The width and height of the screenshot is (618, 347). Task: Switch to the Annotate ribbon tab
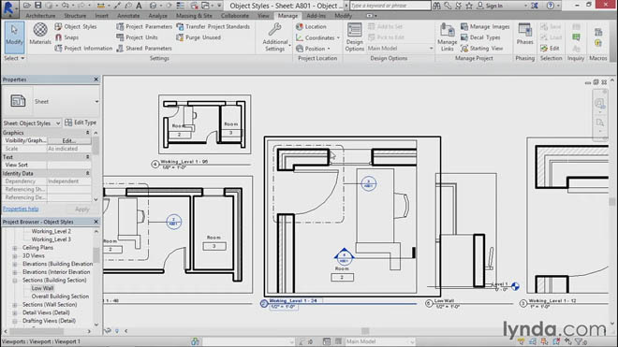(128, 16)
